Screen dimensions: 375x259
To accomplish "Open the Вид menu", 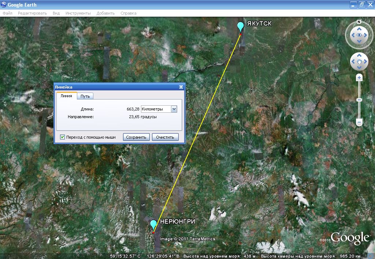I will pyautogui.click(x=56, y=13).
